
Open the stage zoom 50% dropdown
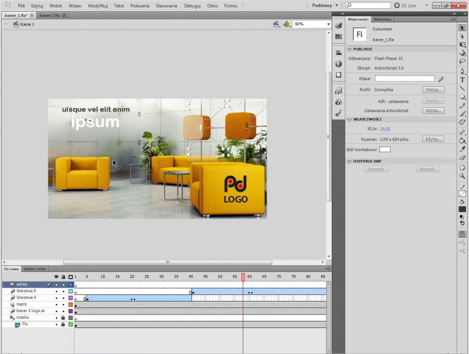pyautogui.click(x=328, y=24)
